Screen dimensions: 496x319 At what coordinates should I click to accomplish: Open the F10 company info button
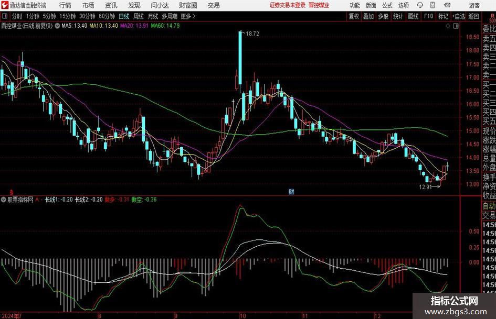click(x=428, y=16)
